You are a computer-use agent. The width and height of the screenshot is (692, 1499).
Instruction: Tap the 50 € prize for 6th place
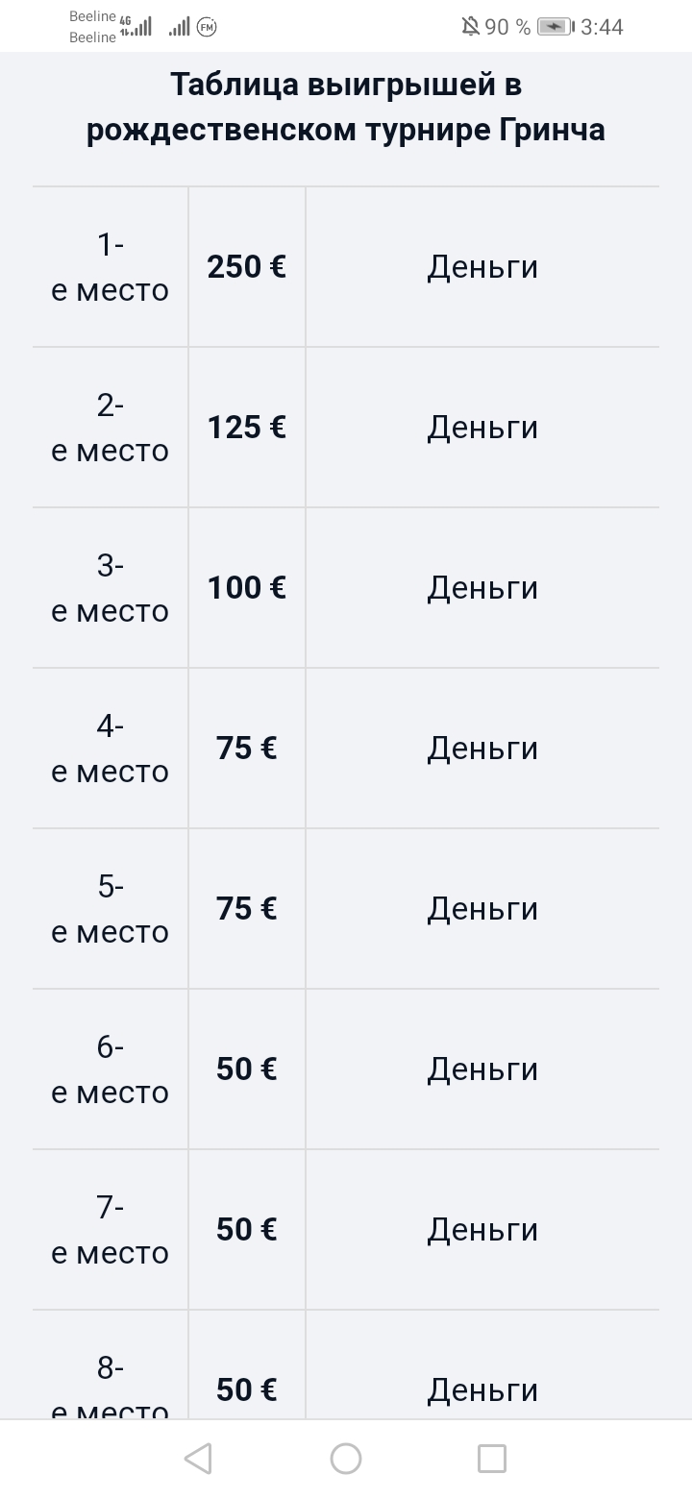(247, 1069)
